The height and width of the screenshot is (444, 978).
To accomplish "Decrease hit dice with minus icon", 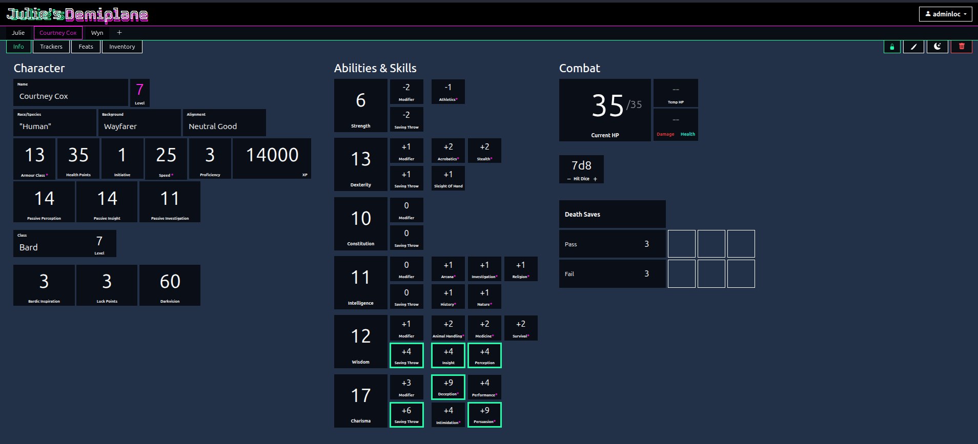I will (x=569, y=179).
